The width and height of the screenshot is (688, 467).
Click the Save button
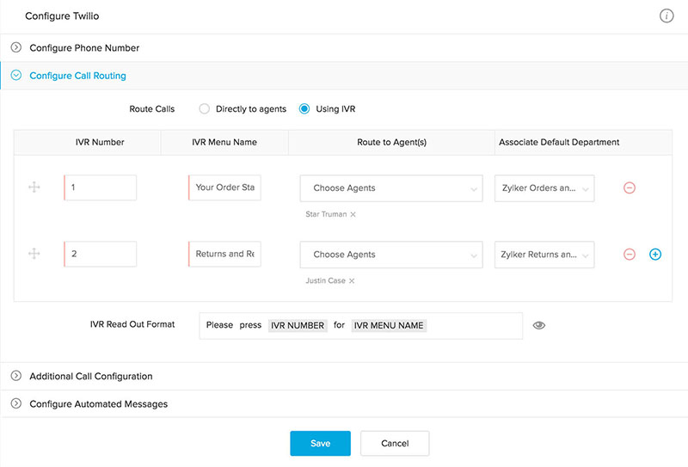[320, 443]
